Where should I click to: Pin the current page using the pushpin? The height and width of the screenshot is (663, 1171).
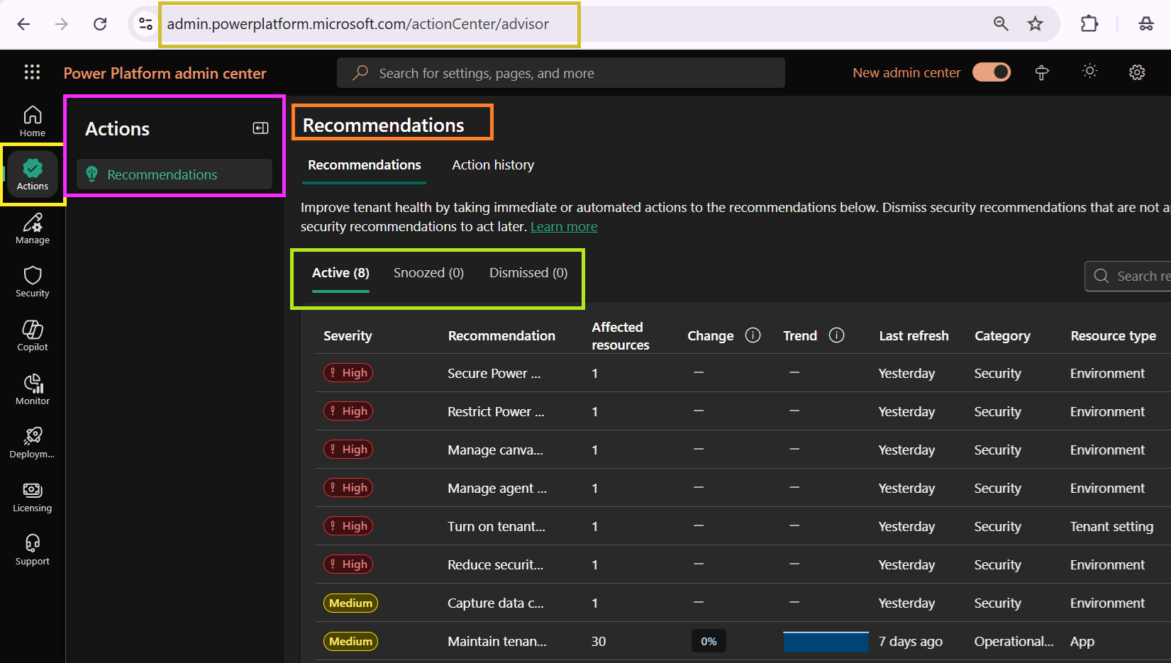click(x=1041, y=72)
